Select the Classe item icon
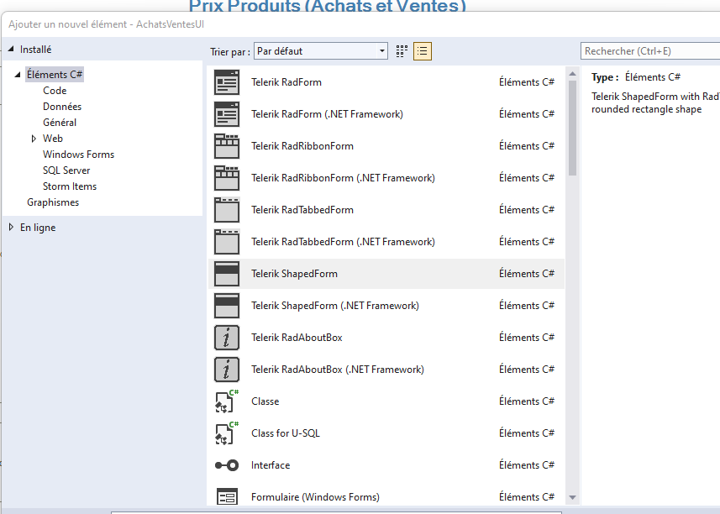Image resolution: width=720 pixels, height=514 pixels. tap(226, 401)
